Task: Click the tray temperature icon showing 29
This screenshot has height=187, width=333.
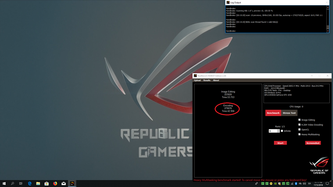Action: pyautogui.click(x=288, y=184)
